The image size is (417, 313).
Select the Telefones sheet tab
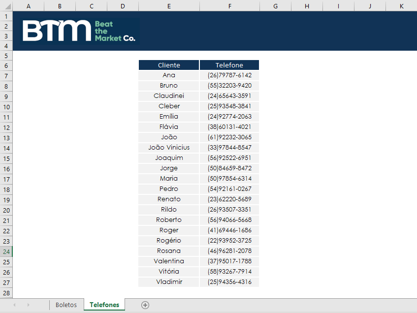click(104, 305)
